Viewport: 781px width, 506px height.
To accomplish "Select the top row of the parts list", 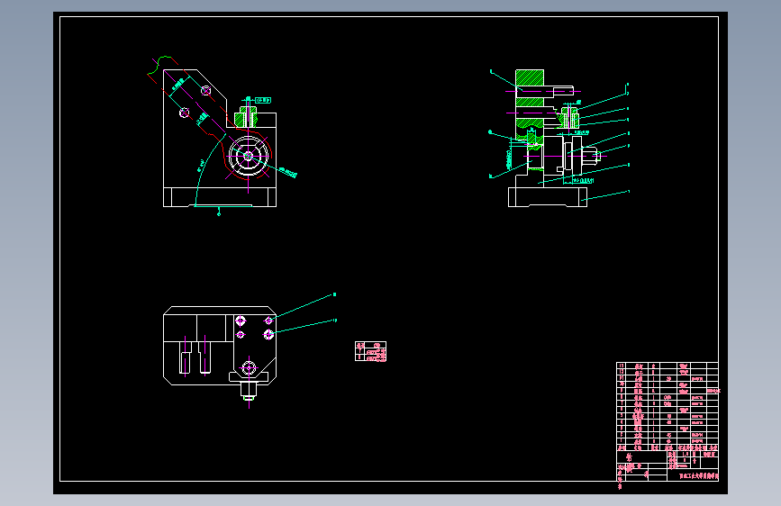I will 667,366.
